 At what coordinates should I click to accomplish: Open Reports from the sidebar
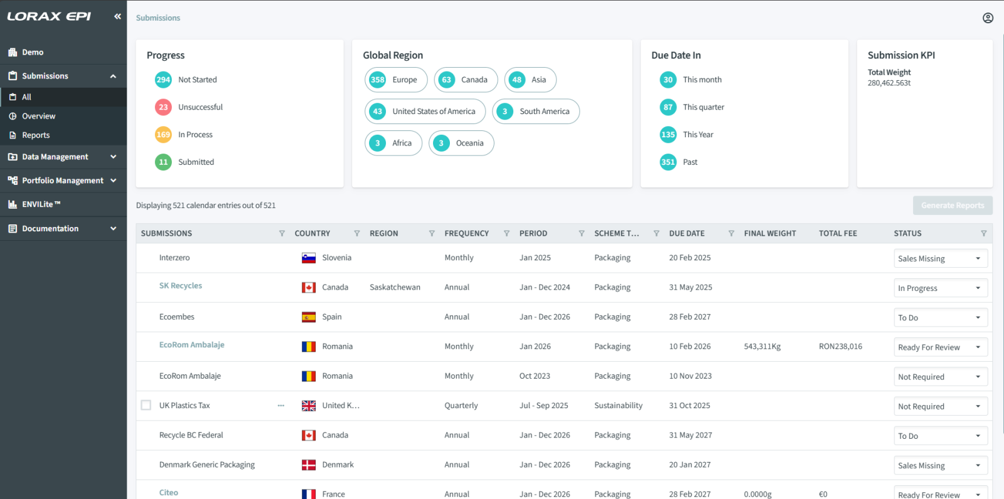pyautogui.click(x=36, y=135)
